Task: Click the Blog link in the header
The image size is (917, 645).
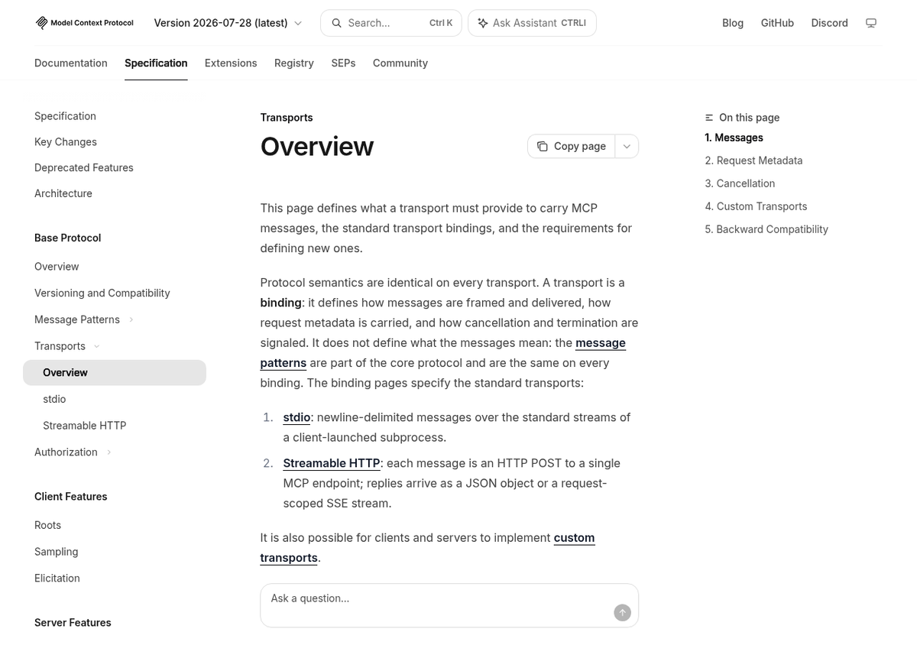Action: pyautogui.click(x=733, y=23)
